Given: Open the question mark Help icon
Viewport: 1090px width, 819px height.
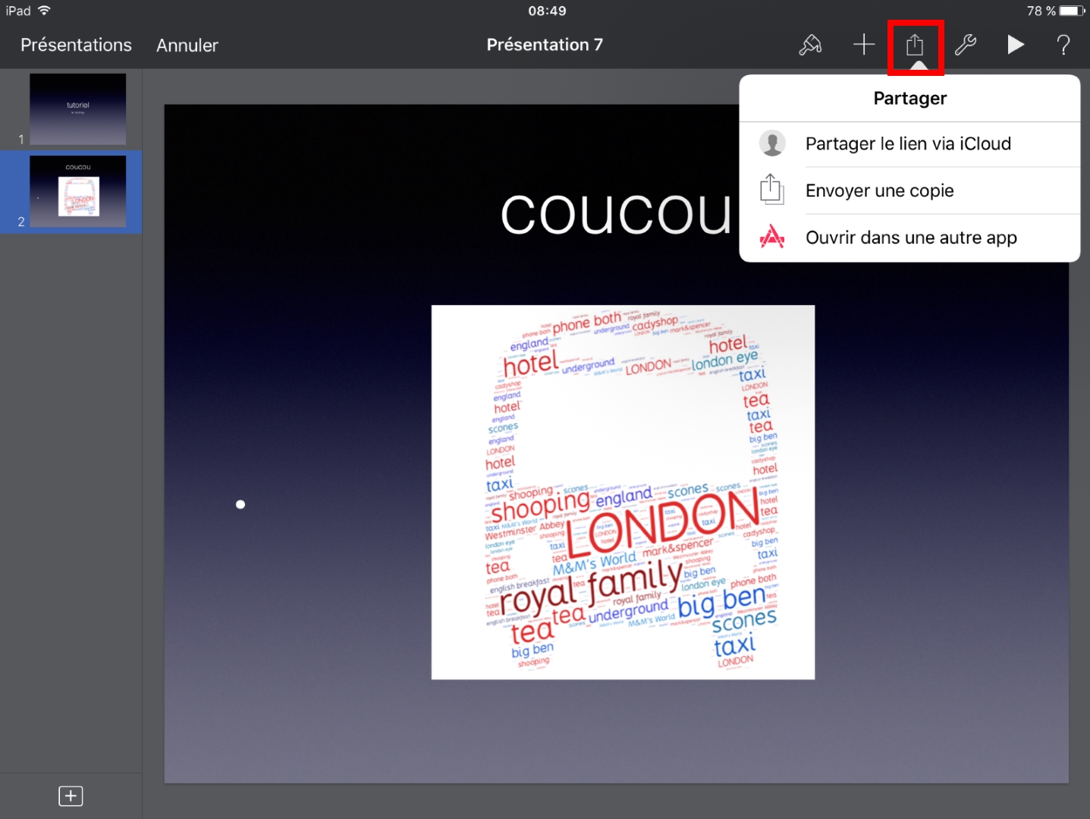Looking at the screenshot, I should pyautogui.click(x=1063, y=46).
